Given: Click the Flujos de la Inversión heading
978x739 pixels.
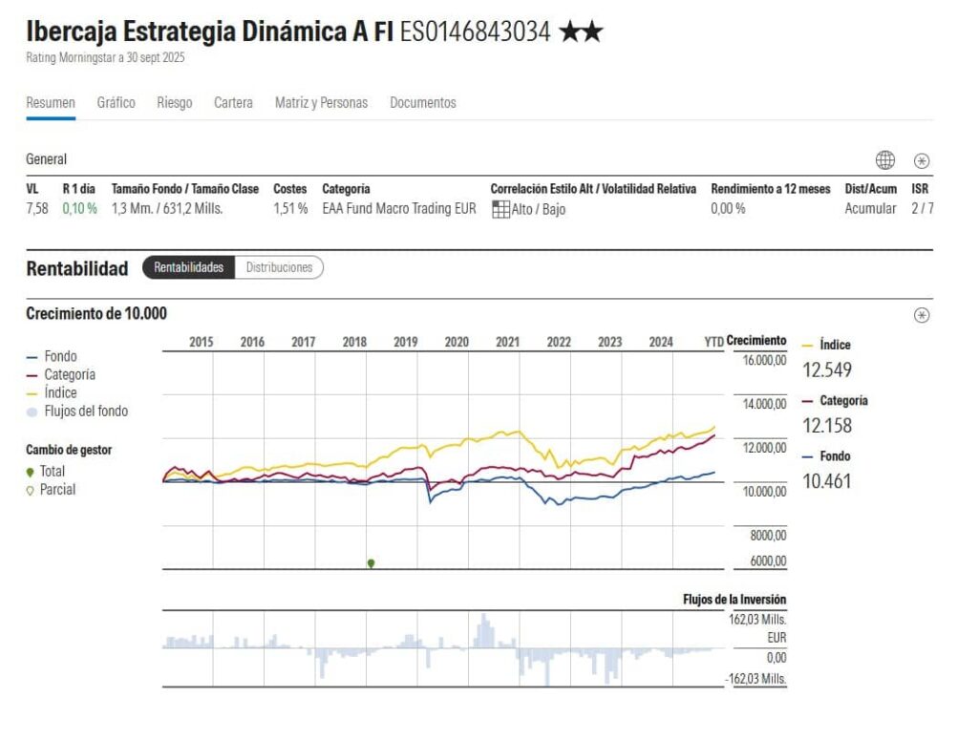Looking at the screenshot, I should pyautogui.click(x=734, y=600).
